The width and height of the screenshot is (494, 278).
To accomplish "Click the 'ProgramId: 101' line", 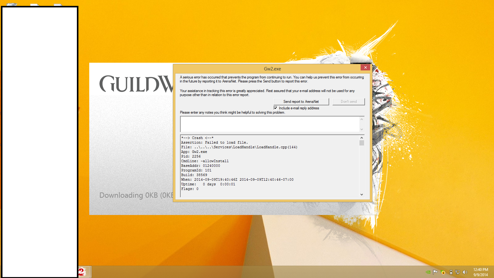I will (x=196, y=170).
